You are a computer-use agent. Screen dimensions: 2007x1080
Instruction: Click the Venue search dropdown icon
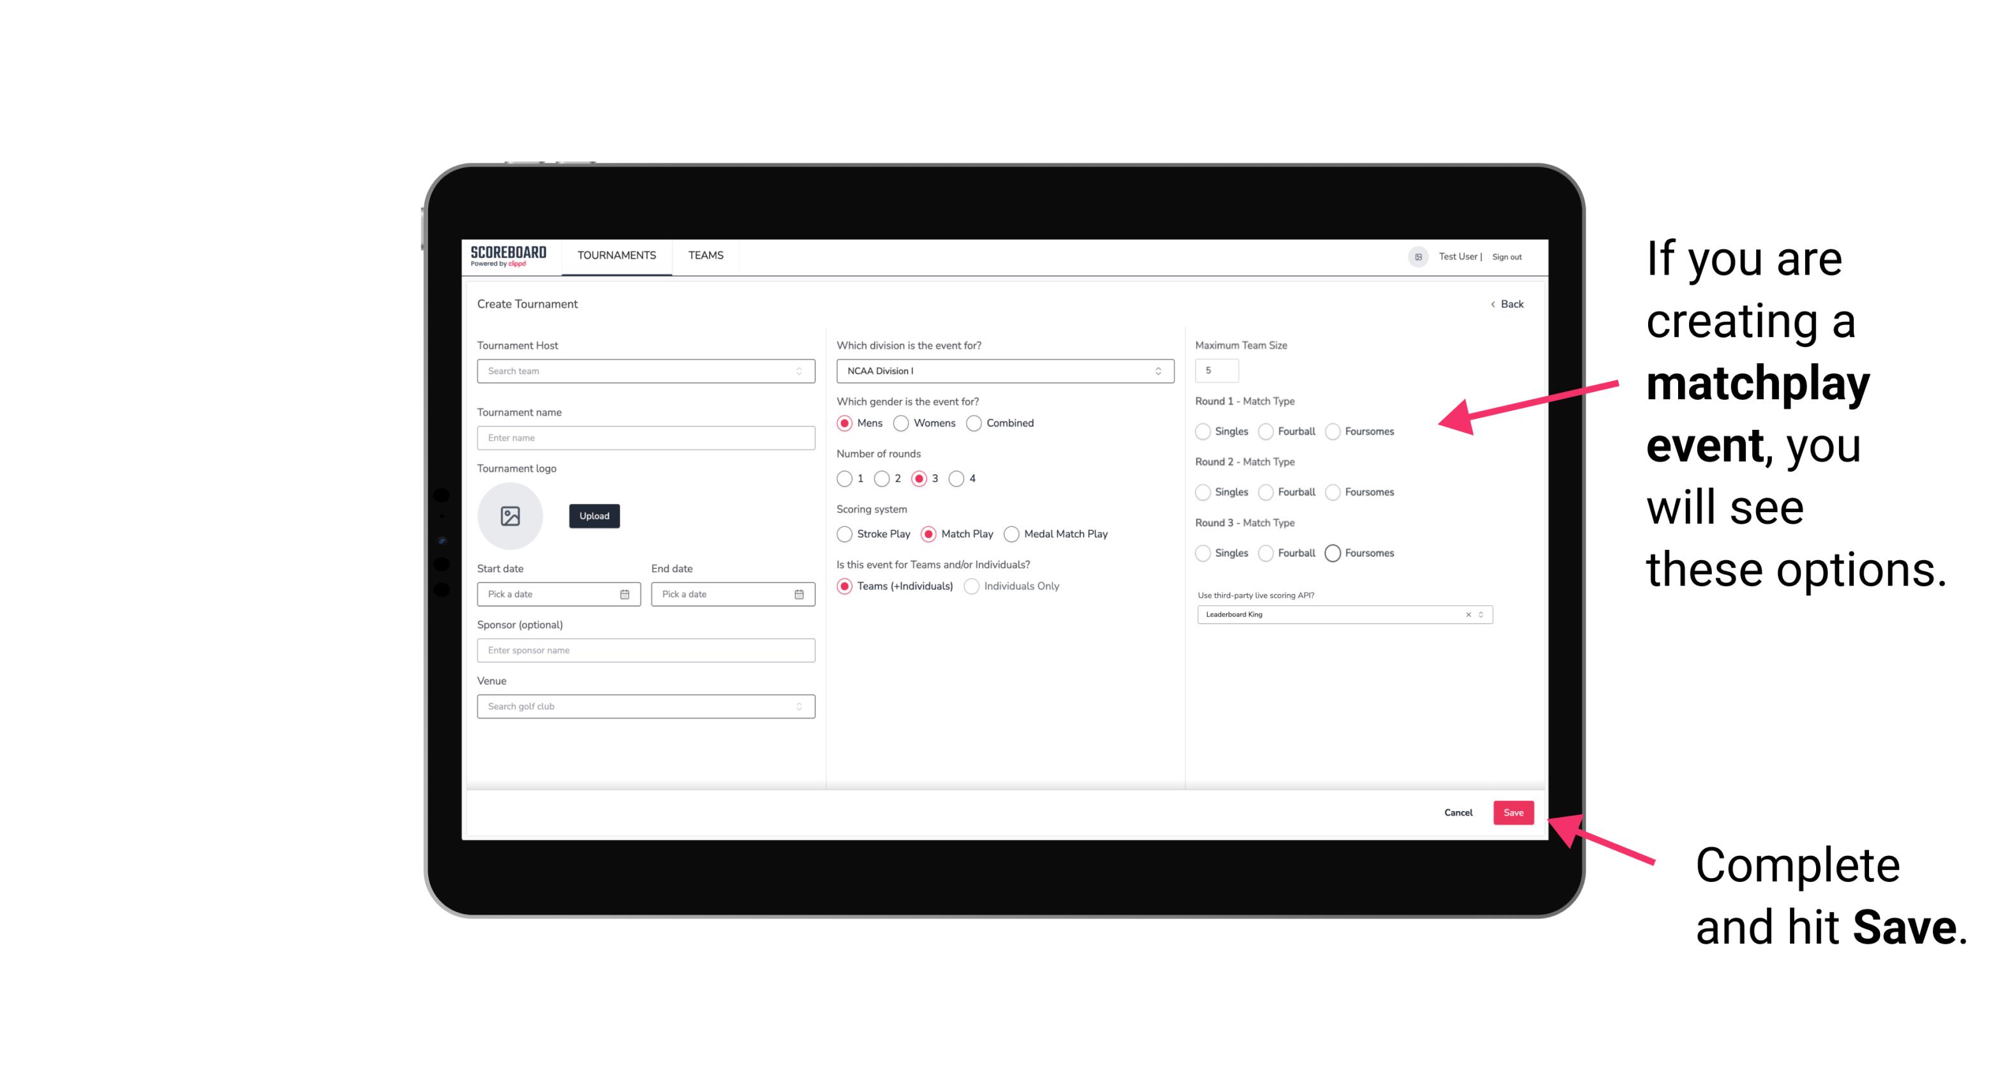tap(799, 706)
